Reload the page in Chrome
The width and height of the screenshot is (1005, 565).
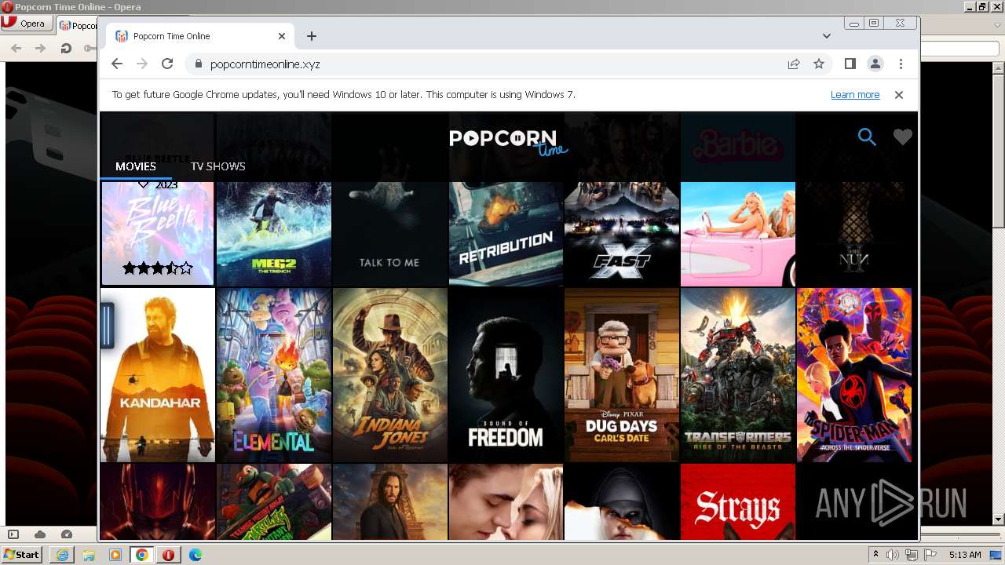167,64
